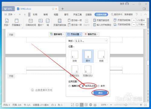Choose the 右侧 right page number position

tap(101, 56)
